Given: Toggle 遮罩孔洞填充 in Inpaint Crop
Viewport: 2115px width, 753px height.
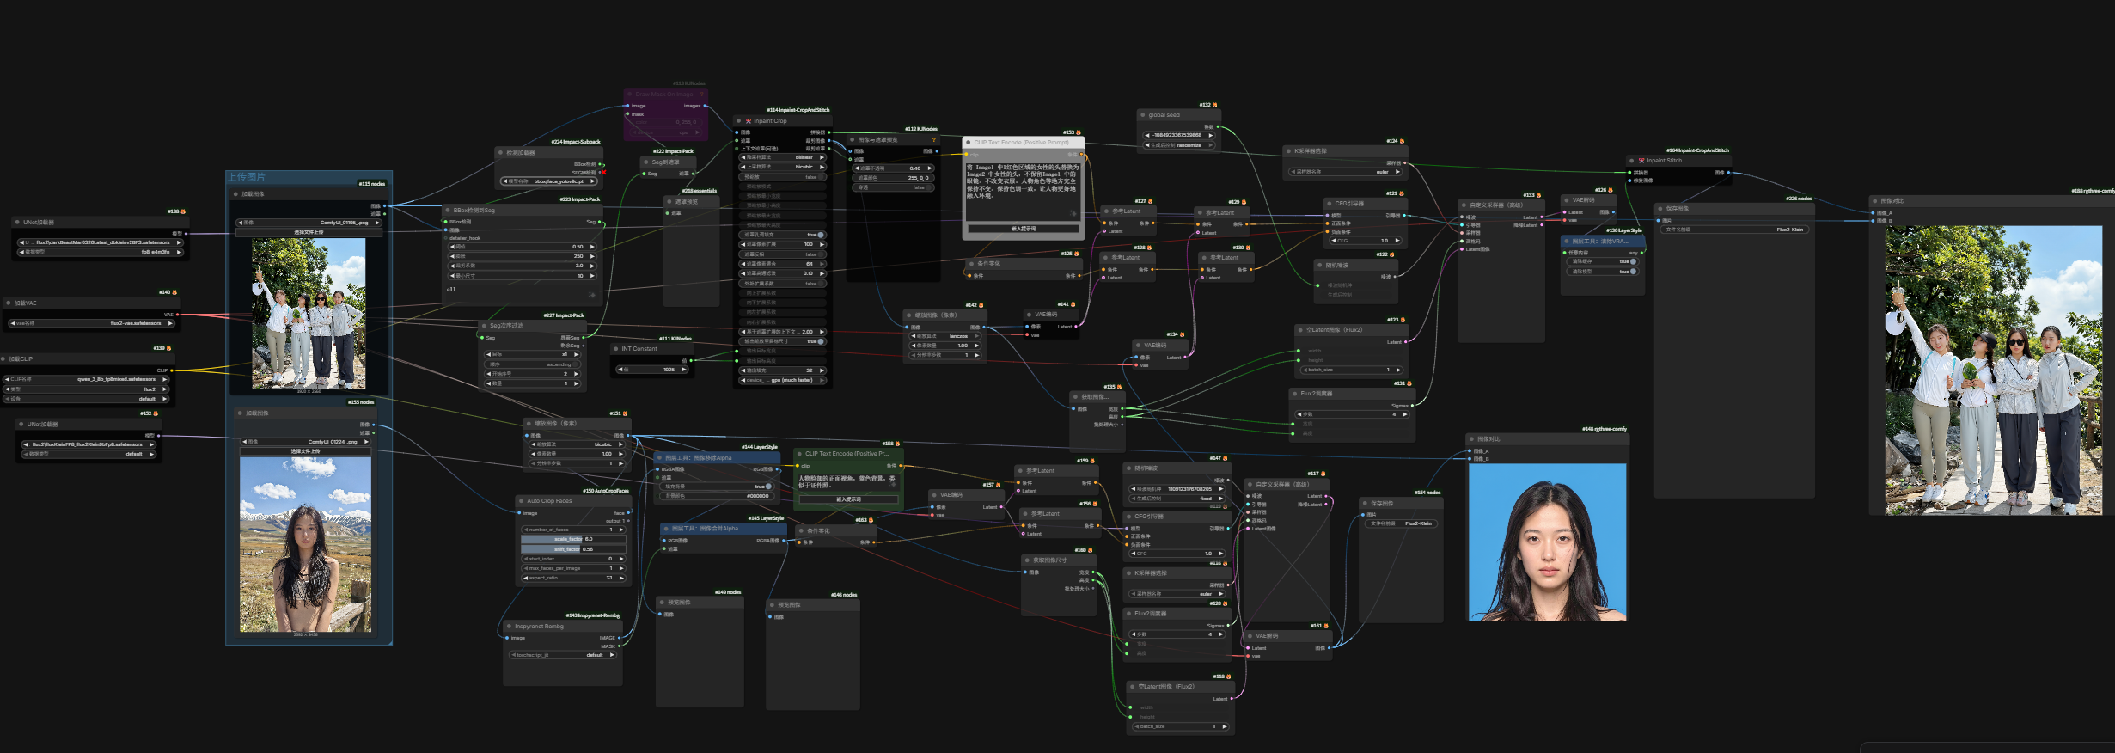Looking at the screenshot, I should [783, 235].
